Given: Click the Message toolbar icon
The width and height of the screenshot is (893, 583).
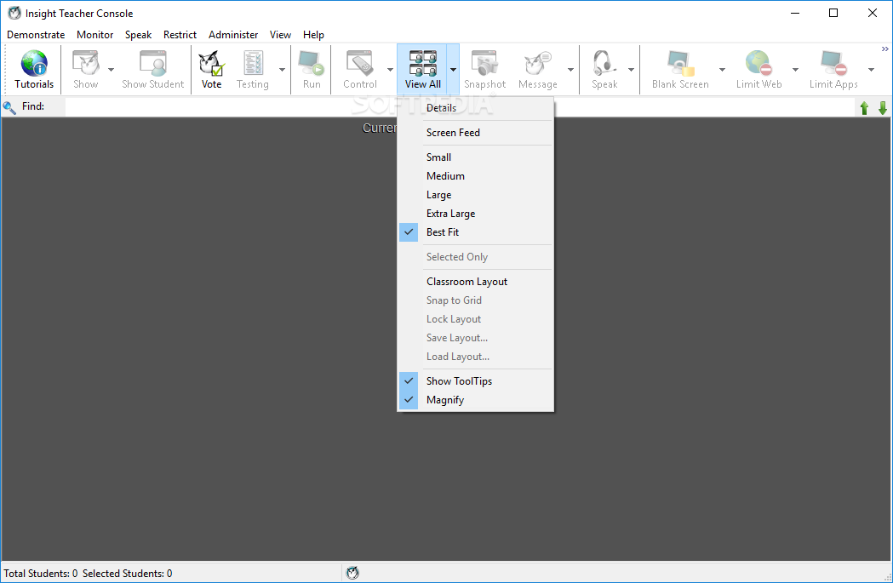Looking at the screenshot, I should (x=538, y=63).
